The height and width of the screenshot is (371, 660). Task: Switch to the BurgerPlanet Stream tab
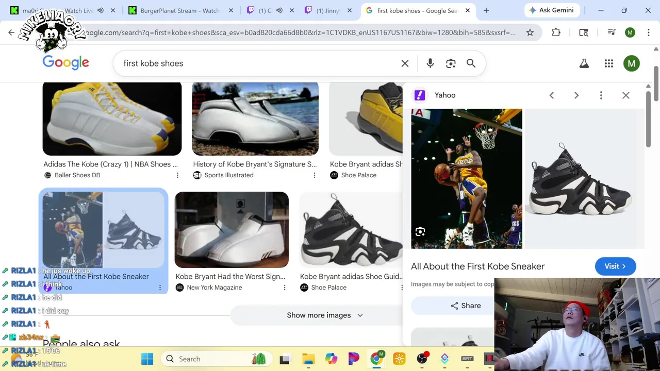(x=180, y=10)
